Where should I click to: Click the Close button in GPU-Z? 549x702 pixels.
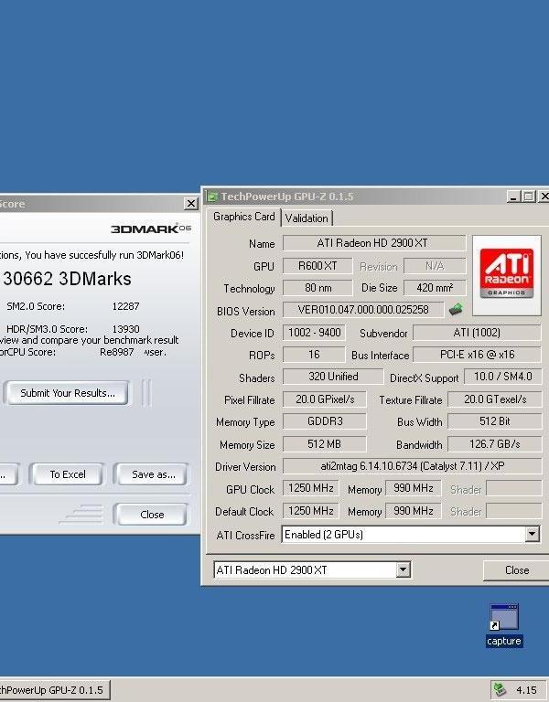pos(517,570)
